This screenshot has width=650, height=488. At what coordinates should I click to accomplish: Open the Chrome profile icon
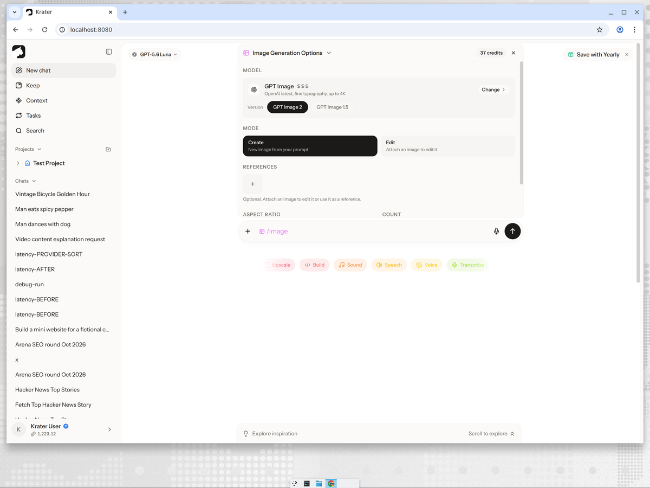[x=620, y=30]
